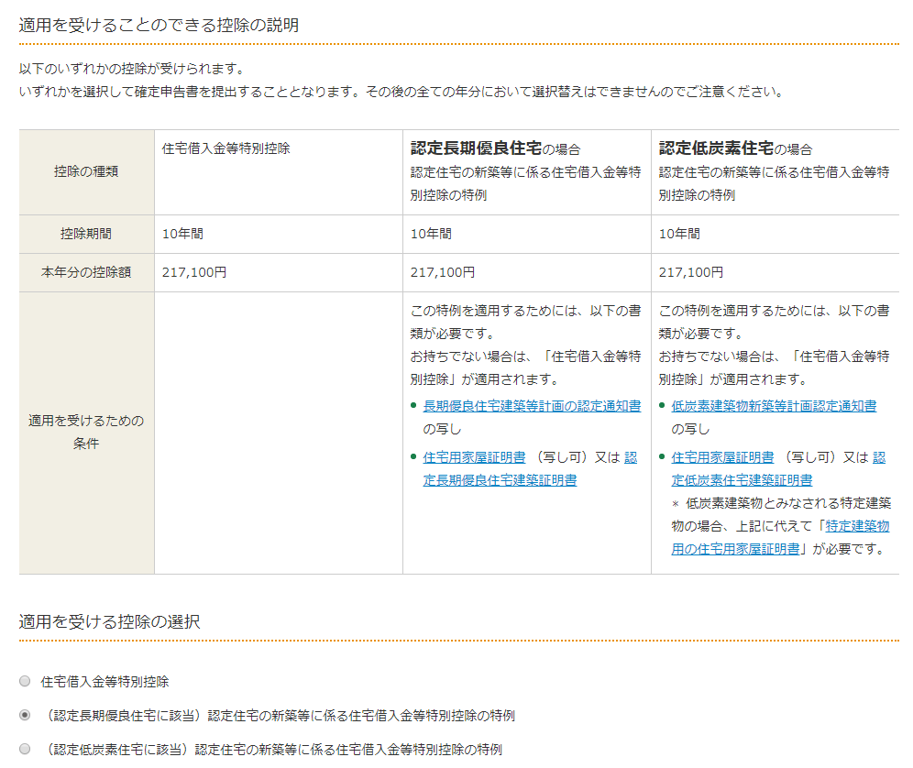Click the 控除期間 row header
Viewport: 913px width, 768px height.
(86, 234)
